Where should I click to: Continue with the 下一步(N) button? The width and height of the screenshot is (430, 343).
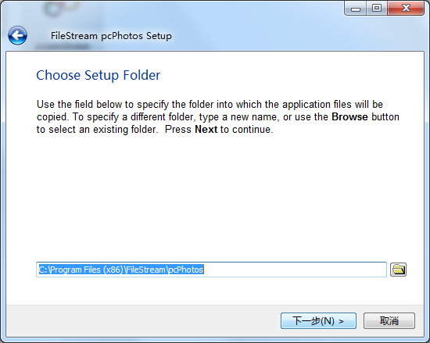click(x=318, y=320)
